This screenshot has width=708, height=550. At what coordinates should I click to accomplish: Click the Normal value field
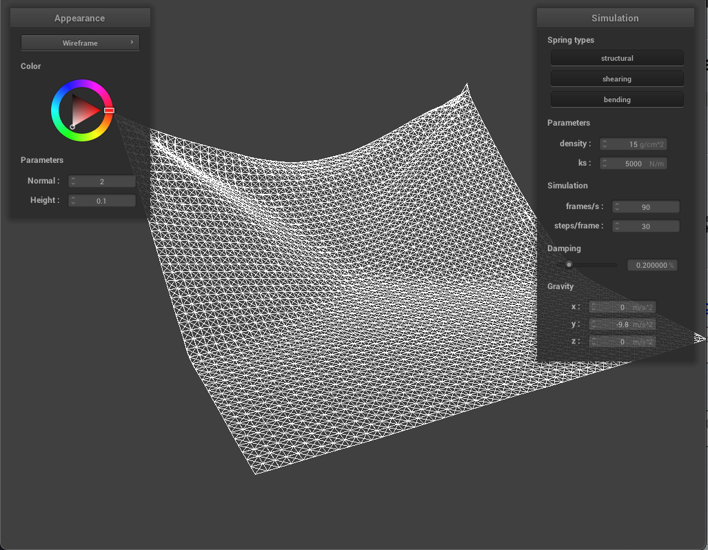(x=101, y=181)
